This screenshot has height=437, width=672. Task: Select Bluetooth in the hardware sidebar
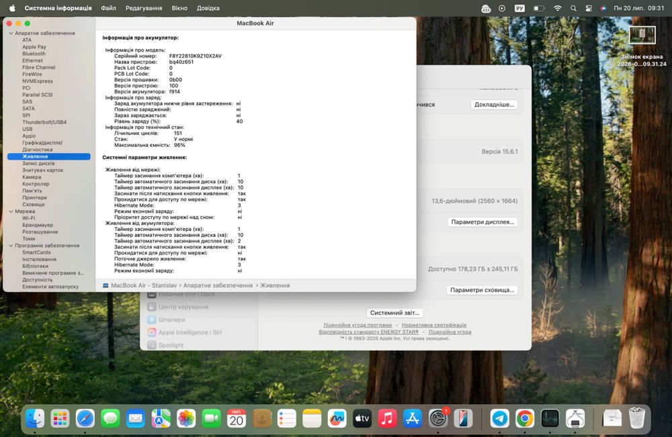click(34, 54)
